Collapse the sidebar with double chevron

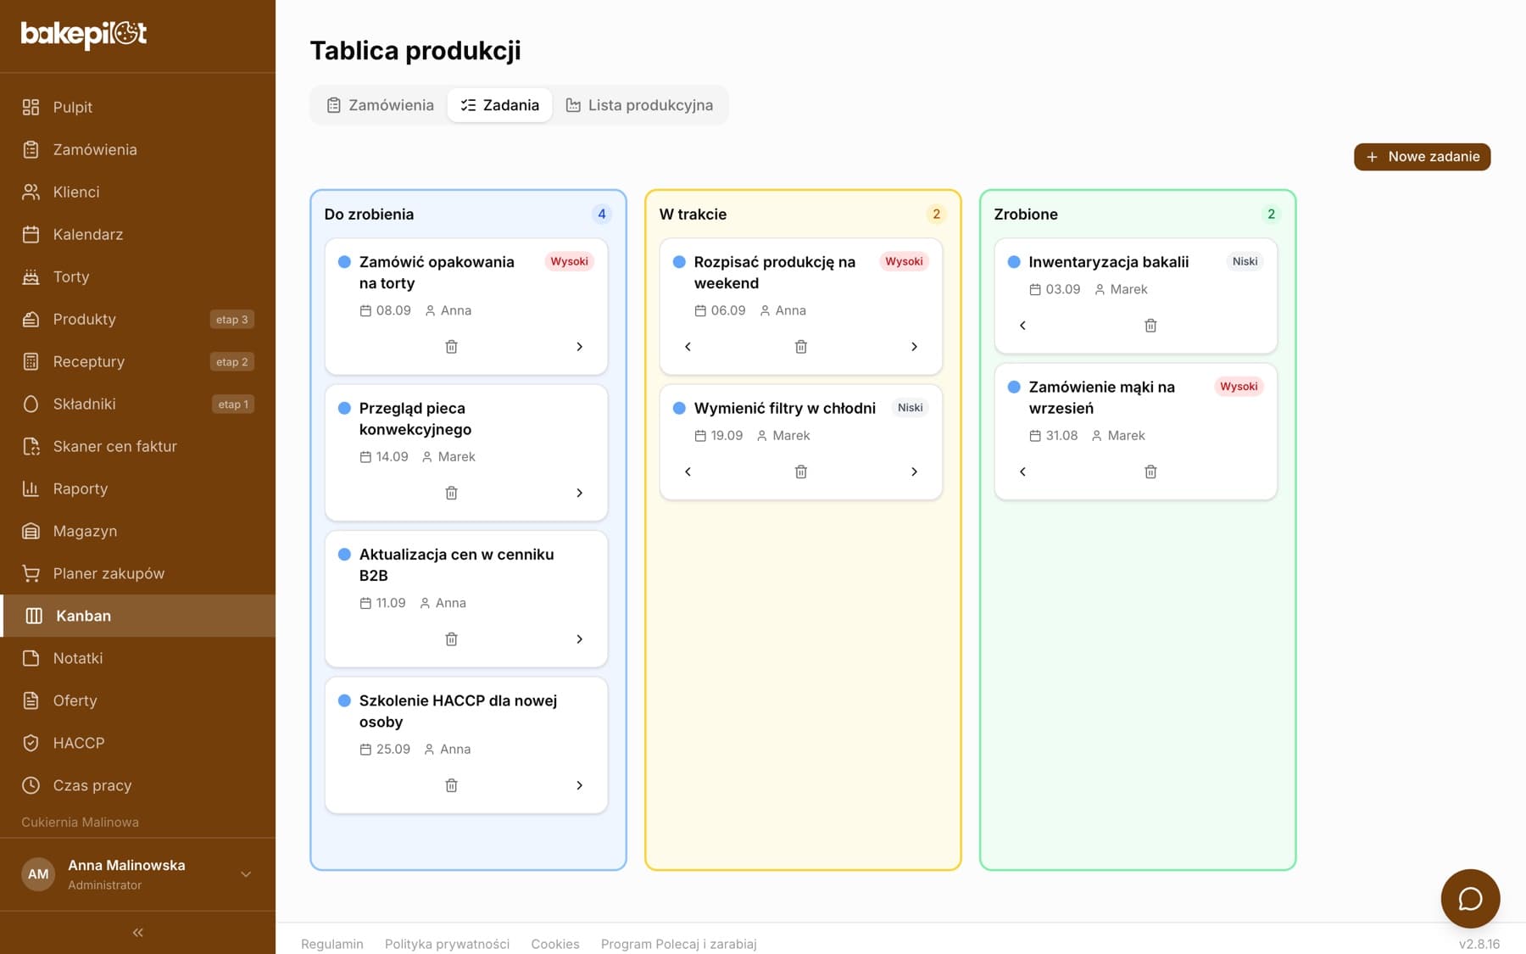[x=137, y=933]
